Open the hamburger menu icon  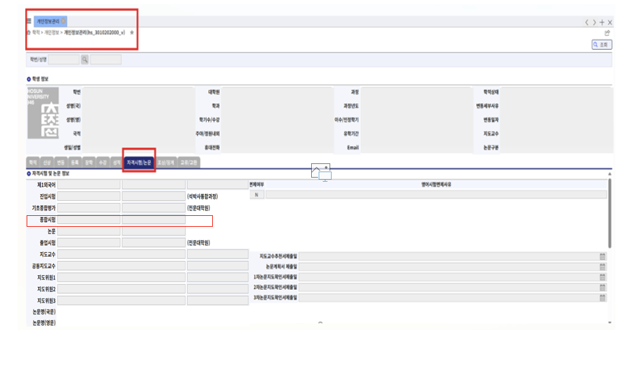pos(29,22)
